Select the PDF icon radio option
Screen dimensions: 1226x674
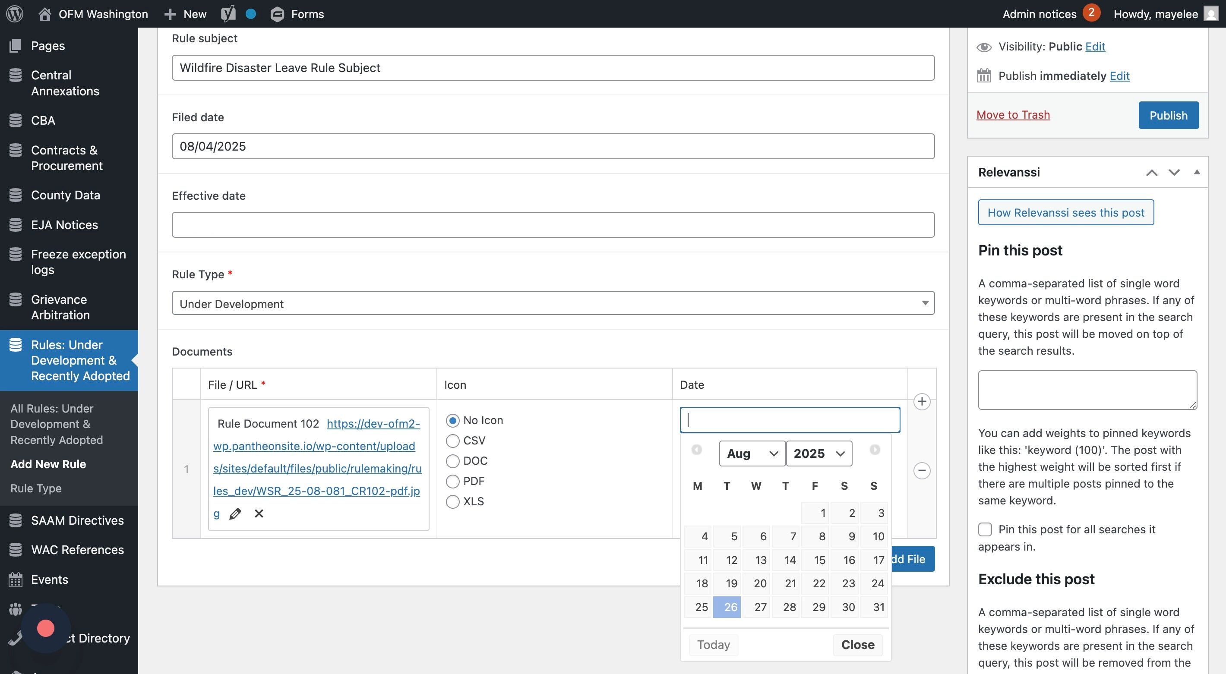pyautogui.click(x=452, y=482)
